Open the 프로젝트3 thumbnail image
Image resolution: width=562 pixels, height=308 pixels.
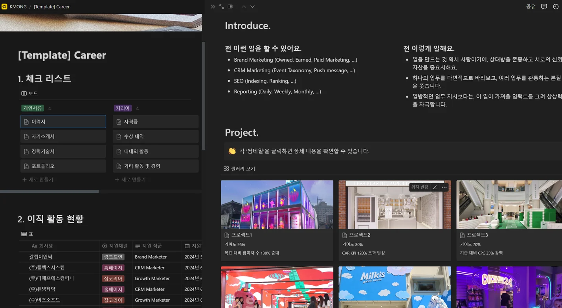point(509,204)
